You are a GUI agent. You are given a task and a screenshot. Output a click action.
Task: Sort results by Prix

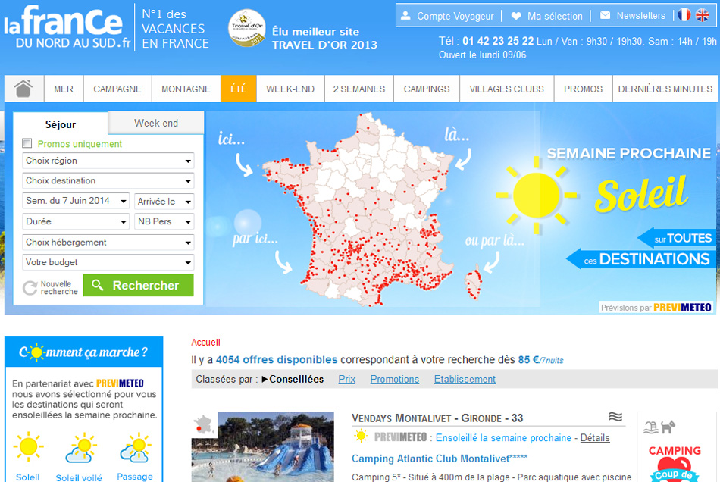(346, 379)
